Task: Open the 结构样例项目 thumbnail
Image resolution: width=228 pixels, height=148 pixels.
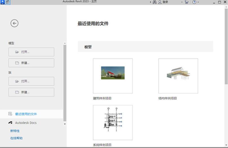Action: point(178,76)
